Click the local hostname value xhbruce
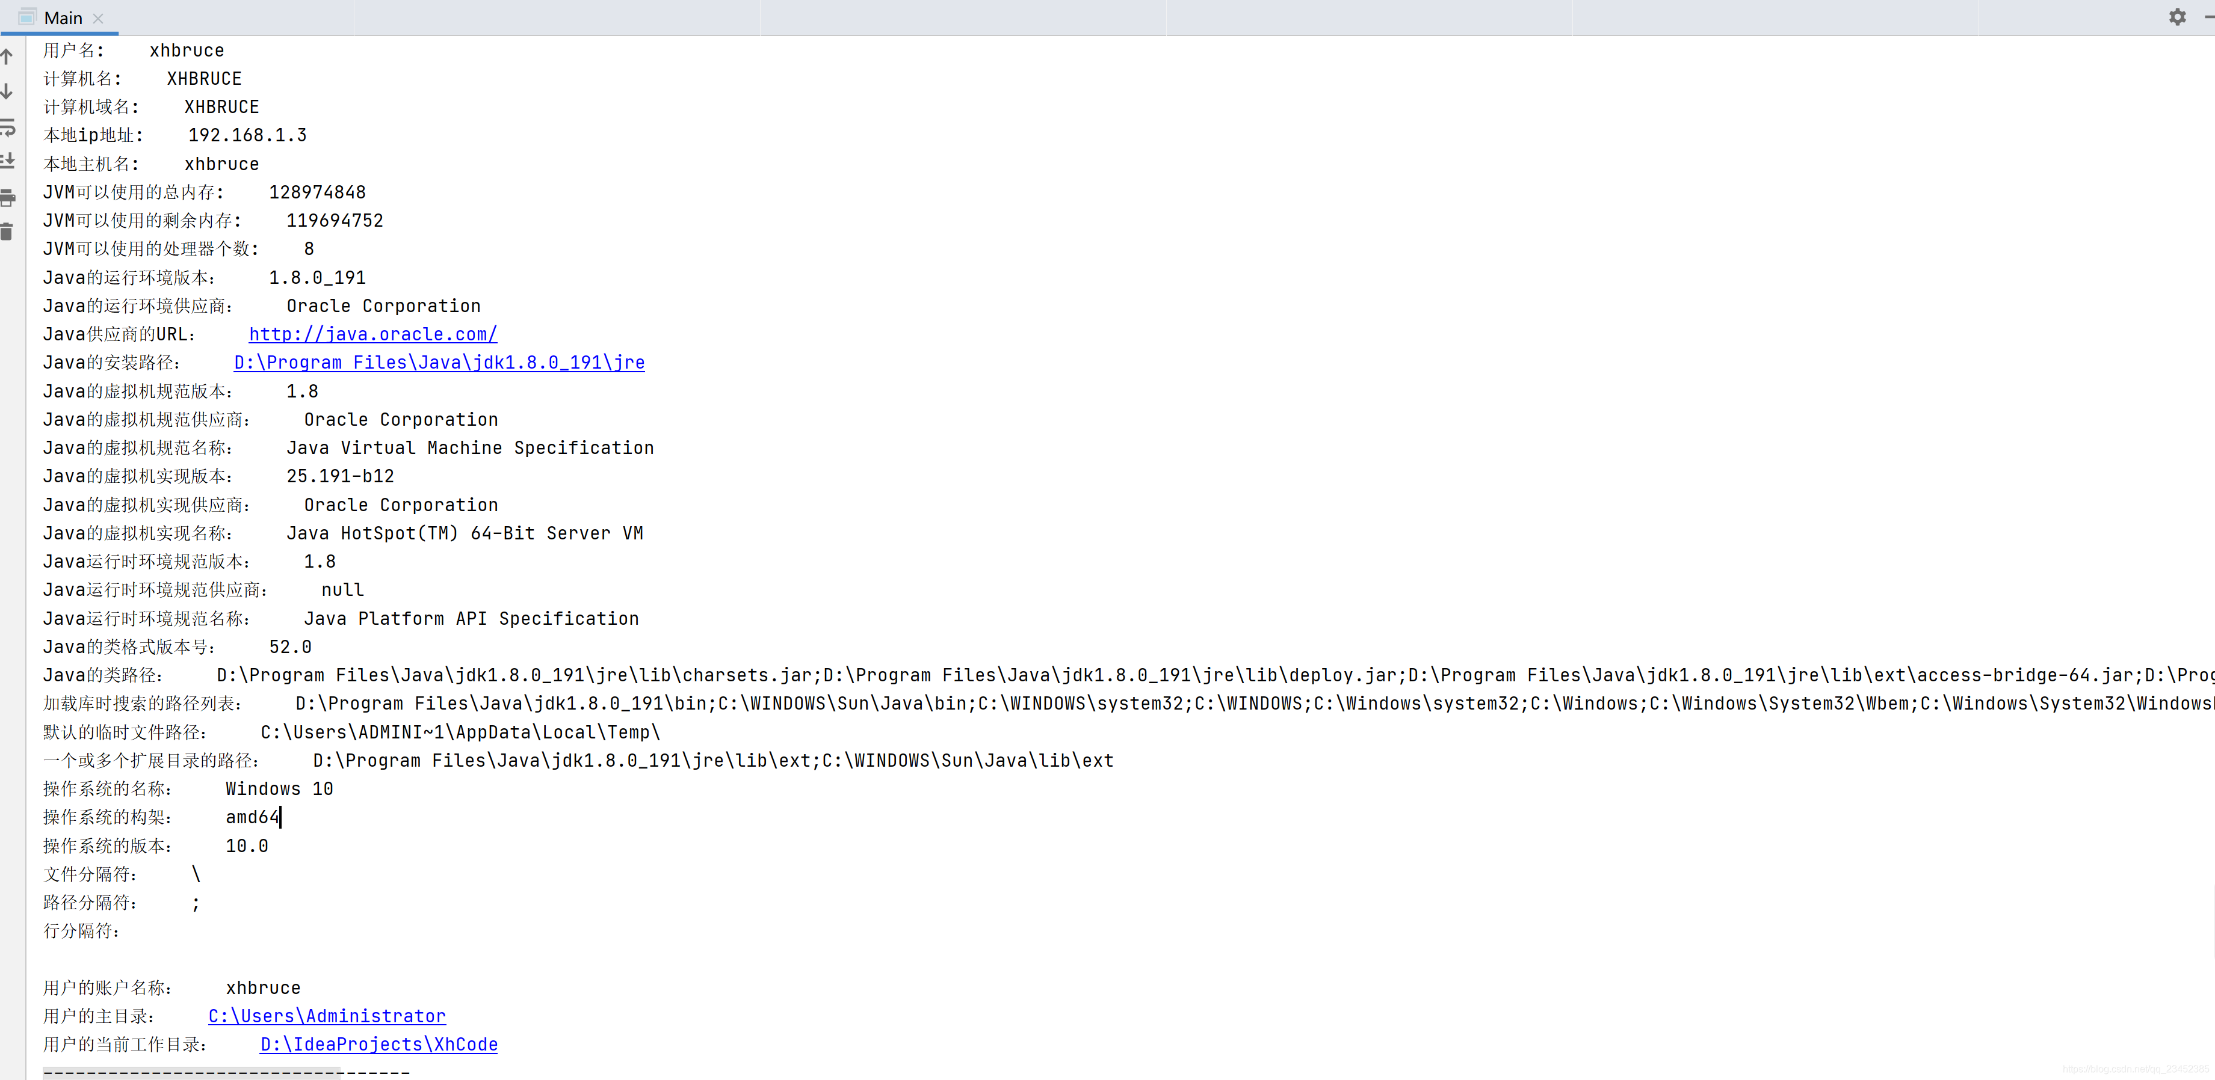This screenshot has width=2215, height=1080. pyautogui.click(x=221, y=164)
